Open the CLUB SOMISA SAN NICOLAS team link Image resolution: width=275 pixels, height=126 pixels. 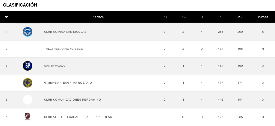click(x=65, y=32)
